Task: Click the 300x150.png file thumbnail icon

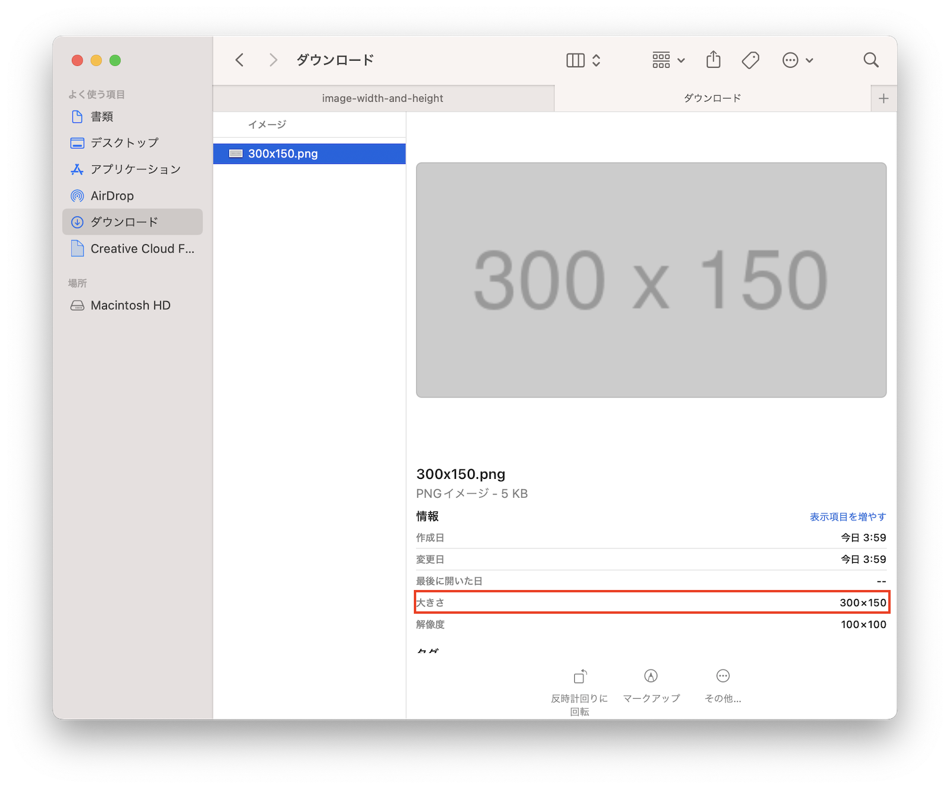Action: [x=236, y=154]
